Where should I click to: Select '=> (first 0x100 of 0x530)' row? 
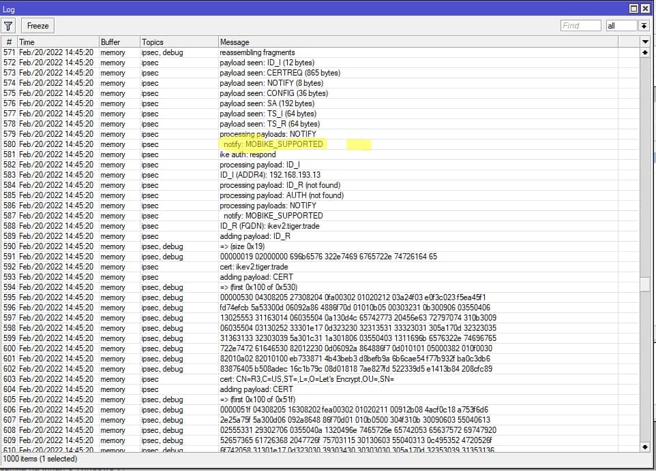tap(320, 287)
